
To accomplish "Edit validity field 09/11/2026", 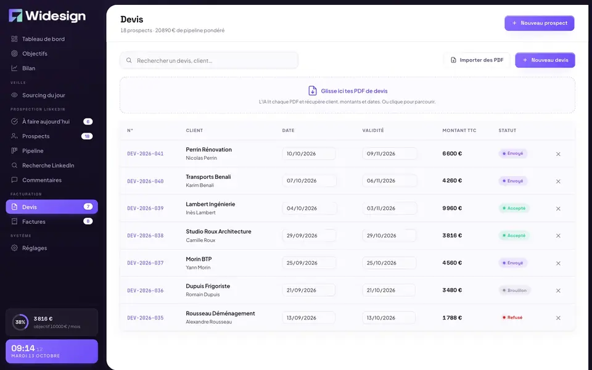I will tap(390, 154).
